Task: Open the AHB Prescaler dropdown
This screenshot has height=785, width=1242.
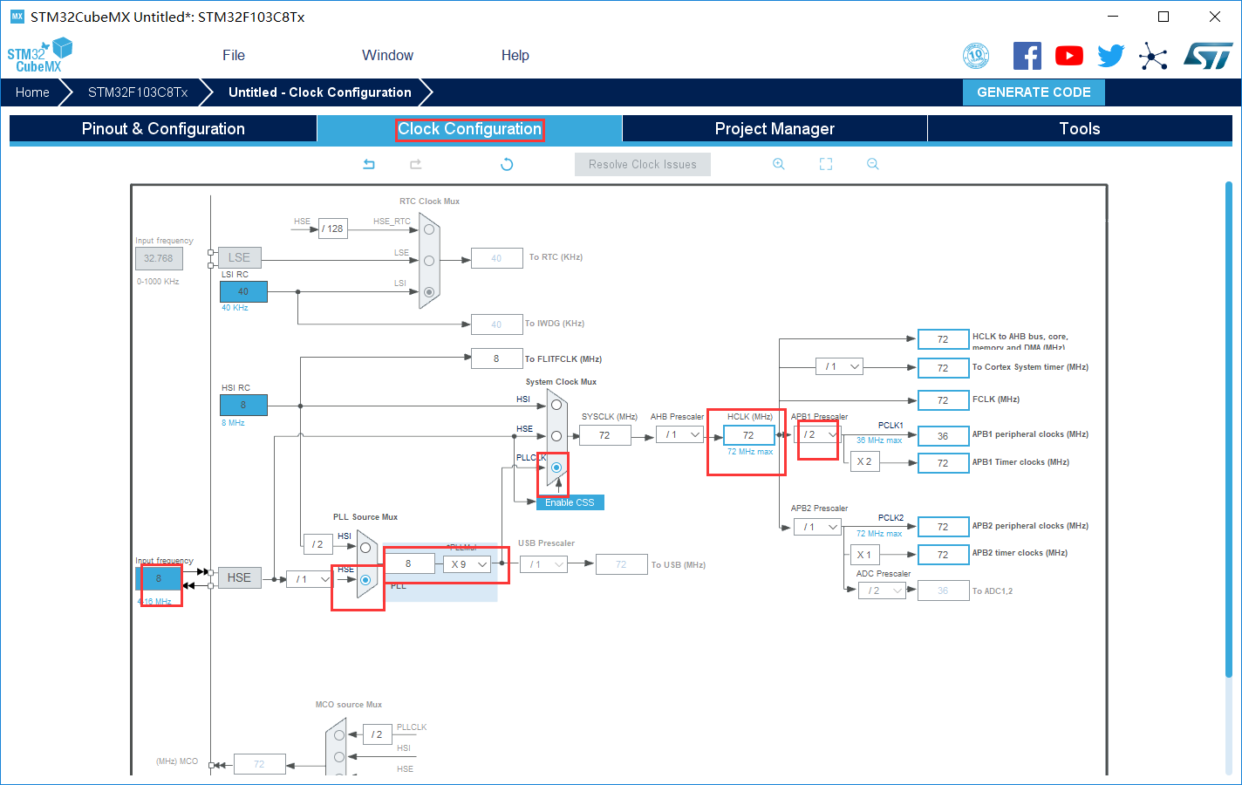Action: coord(681,434)
